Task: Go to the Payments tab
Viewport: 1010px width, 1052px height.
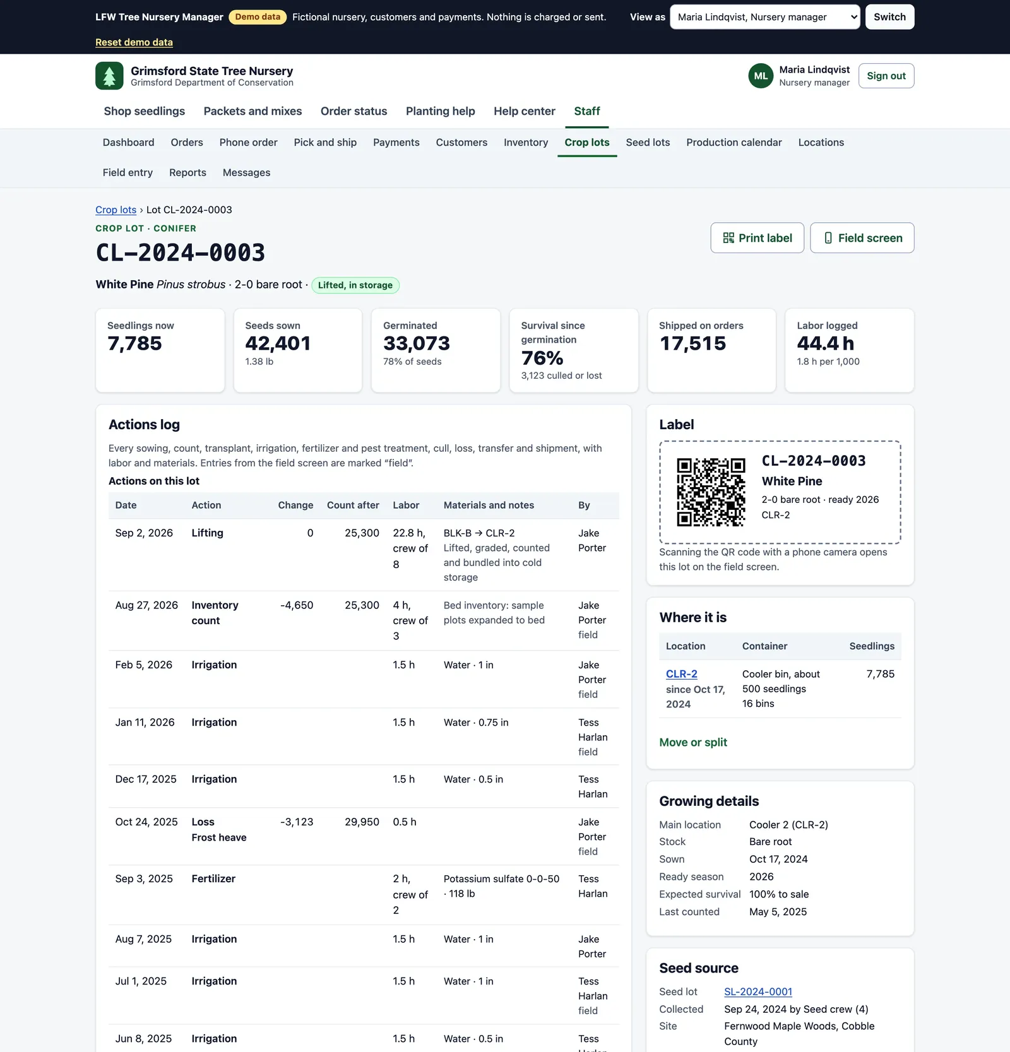Action: coord(396,143)
